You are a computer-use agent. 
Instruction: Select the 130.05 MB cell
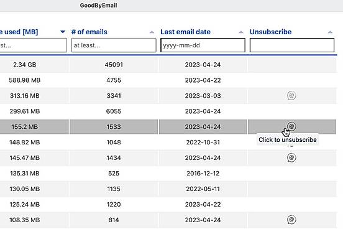34,189
